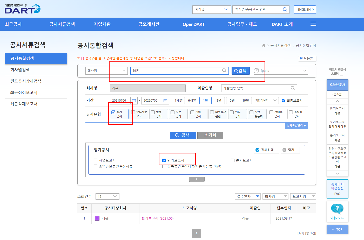364x240 pixels.
Task: Open 공시서류검색 top menu
Action: pos(62,24)
